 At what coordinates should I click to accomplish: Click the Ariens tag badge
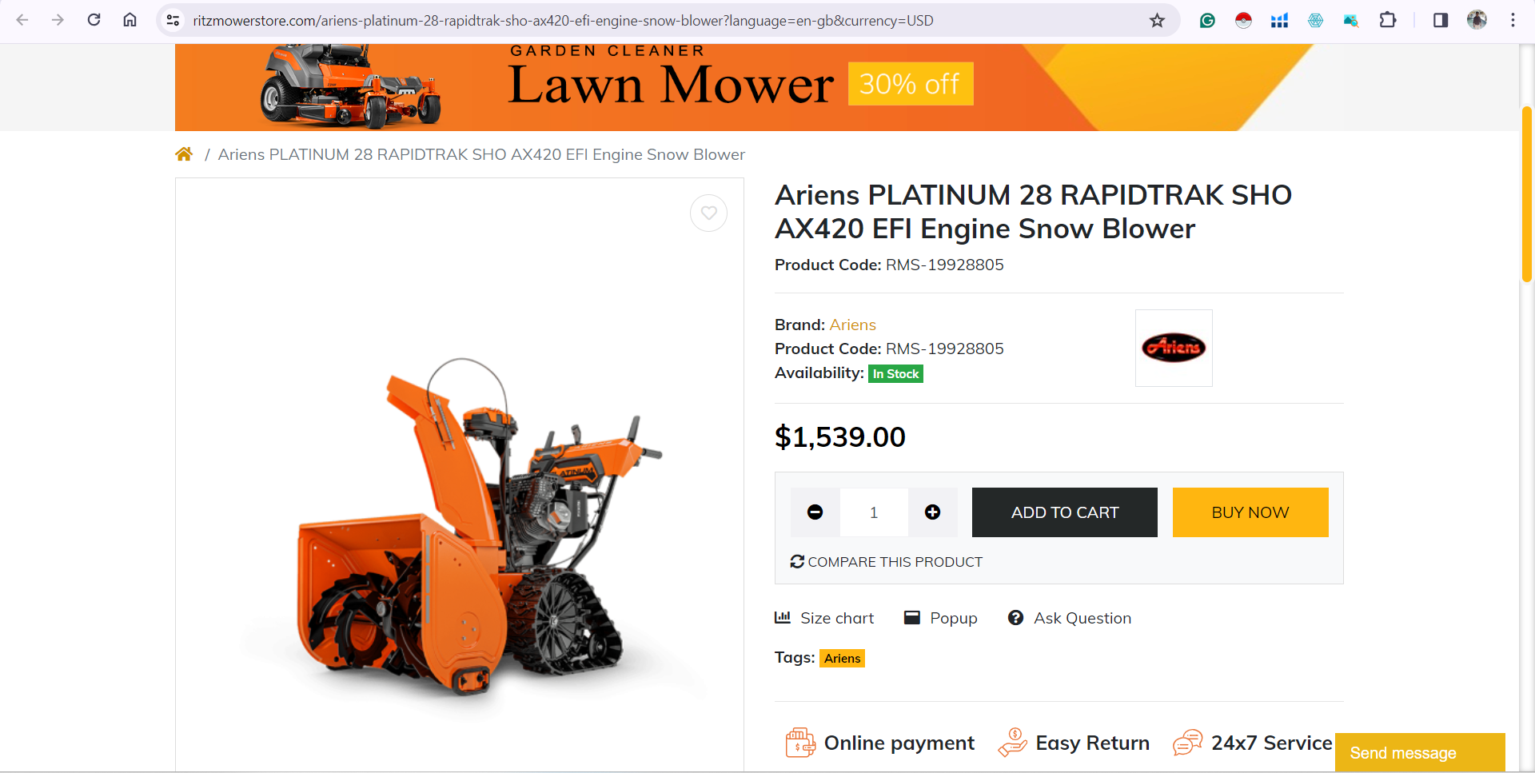pyautogui.click(x=842, y=658)
